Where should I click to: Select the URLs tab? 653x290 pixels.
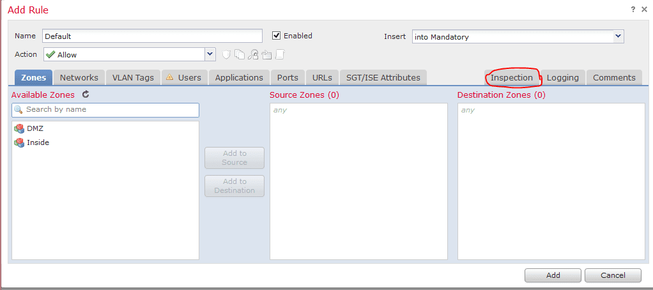point(322,77)
